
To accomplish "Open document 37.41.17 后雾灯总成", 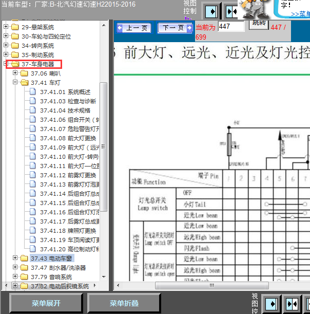I will point(69,221).
